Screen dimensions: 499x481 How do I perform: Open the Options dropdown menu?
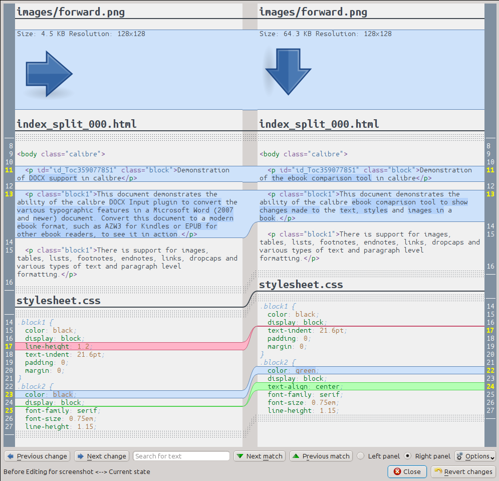(x=475, y=456)
